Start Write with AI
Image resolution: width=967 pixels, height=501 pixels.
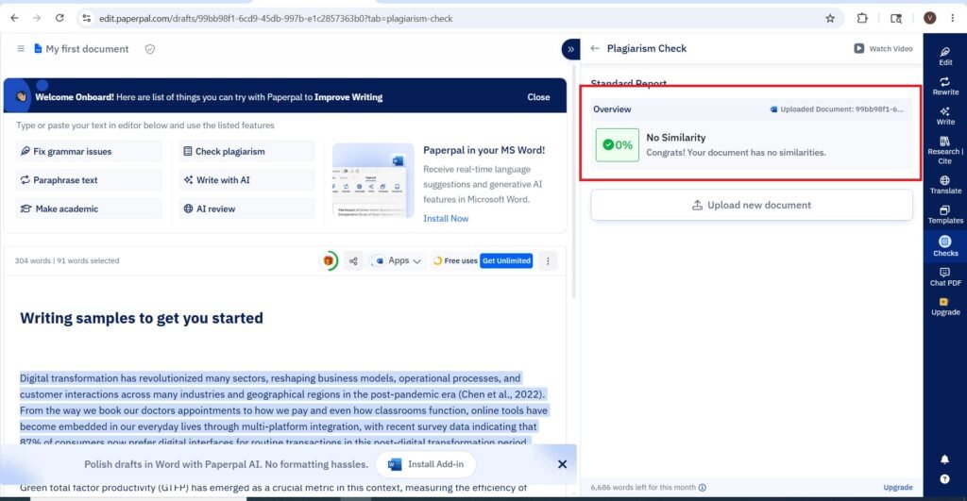[x=246, y=180]
